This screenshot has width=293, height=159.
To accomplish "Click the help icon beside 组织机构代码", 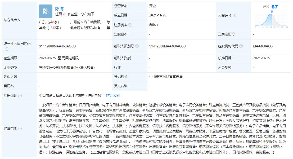I will [x=241, y=46].
